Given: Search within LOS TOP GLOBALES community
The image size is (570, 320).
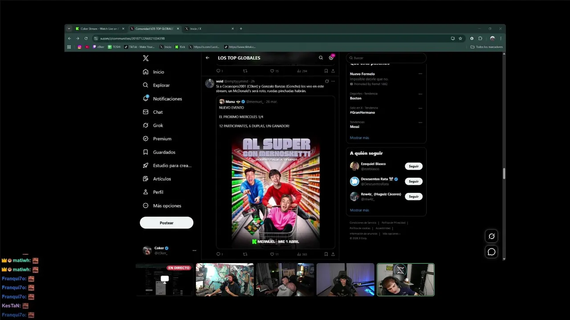Looking at the screenshot, I should 321,58.
